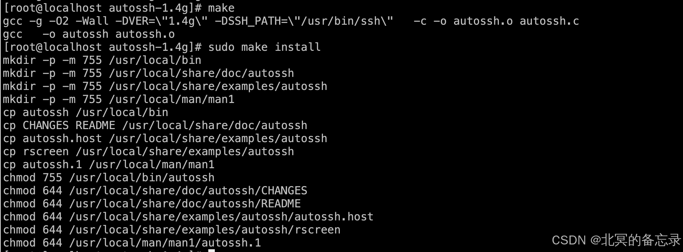Click the 'cp autossh.host' line
Image resolution: width=683 pixels, height=252 pixels.
click(x=165, y=139)
